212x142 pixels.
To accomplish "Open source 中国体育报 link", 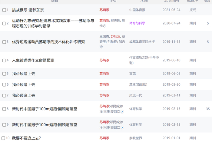I will click(x=137, y=10).
